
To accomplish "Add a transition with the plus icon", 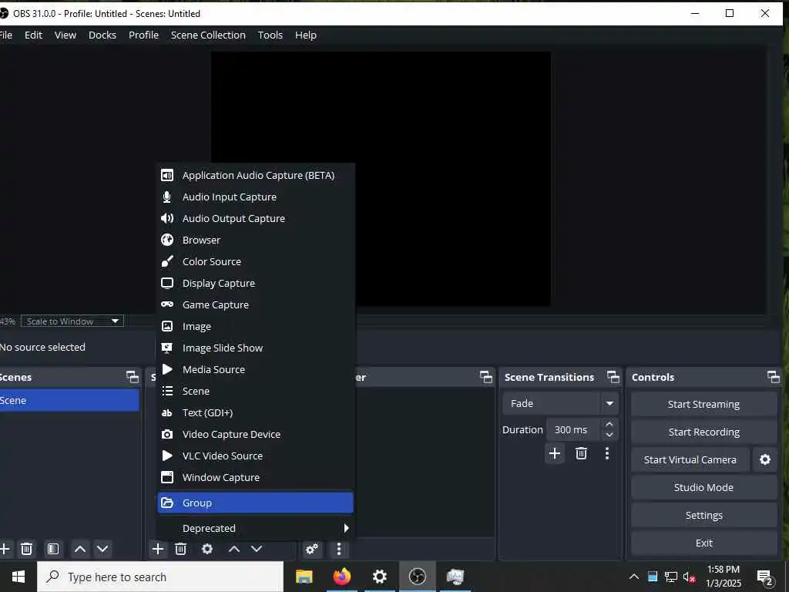I will (x=555, y=453).
